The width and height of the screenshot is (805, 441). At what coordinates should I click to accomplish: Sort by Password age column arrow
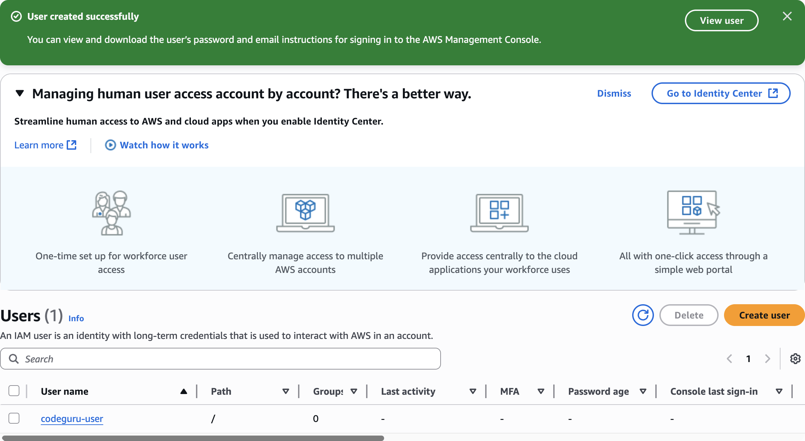[643, 391]
